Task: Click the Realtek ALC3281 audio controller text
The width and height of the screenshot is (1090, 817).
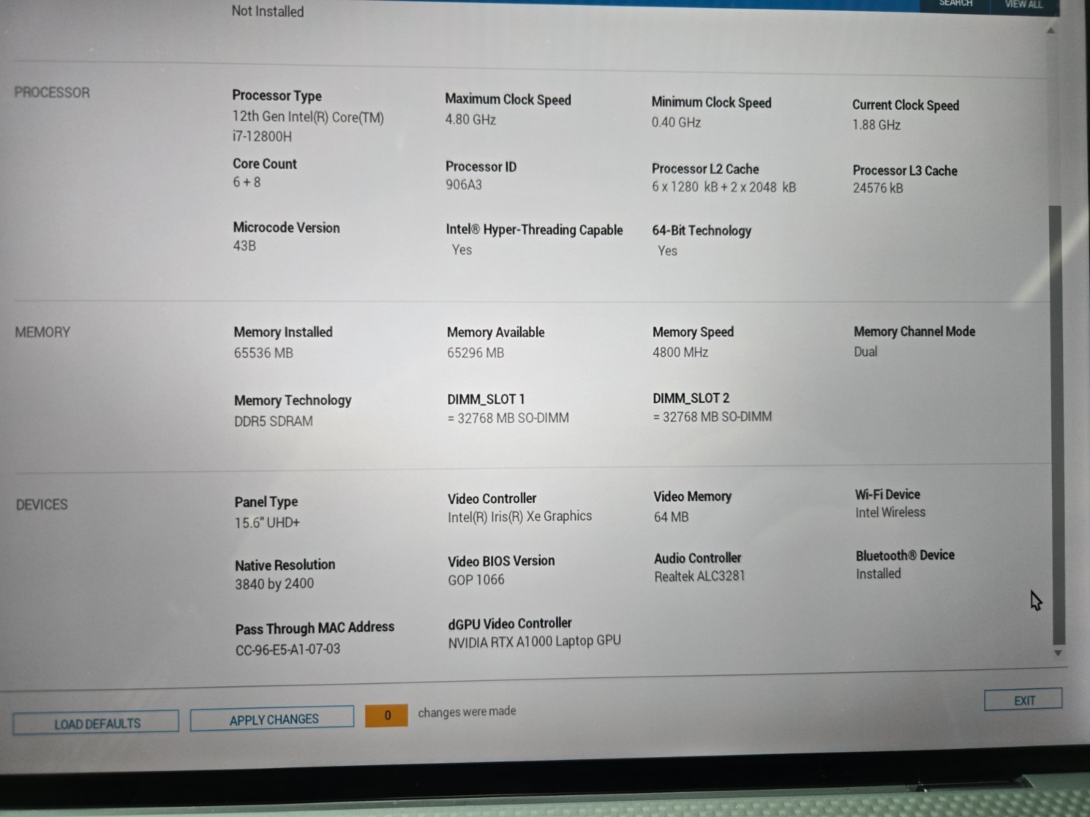Action: point(700,577)
